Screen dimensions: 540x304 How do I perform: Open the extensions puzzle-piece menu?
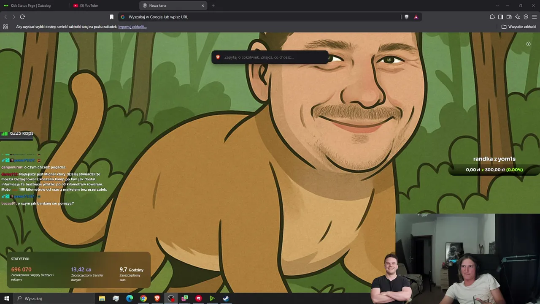coord(492,17)
